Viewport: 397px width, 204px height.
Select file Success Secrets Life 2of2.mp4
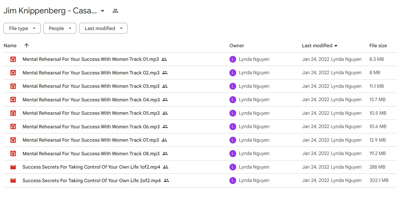pyautogui.click(x=92, y=180)
